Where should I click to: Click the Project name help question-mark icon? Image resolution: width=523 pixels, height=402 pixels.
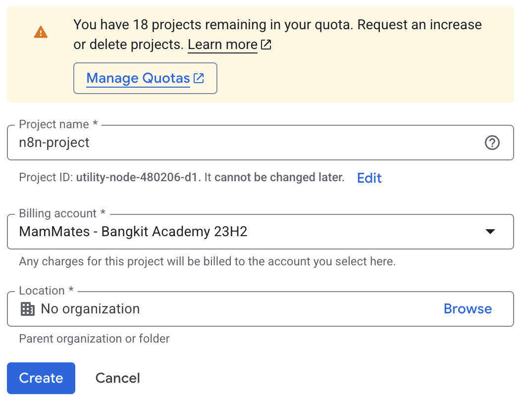point(492,143)
